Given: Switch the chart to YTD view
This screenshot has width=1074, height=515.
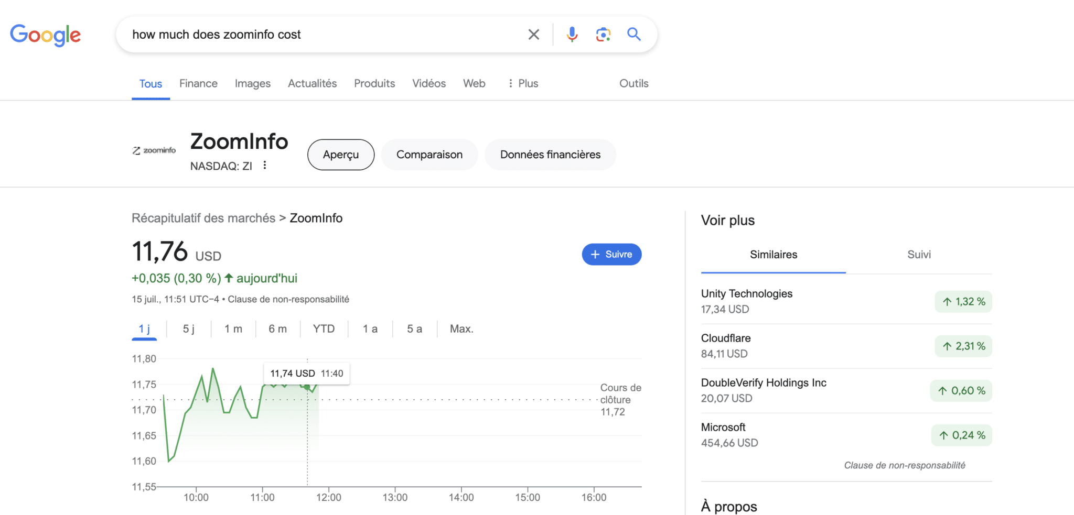Looking at the screenshot, I should [324, 328].
